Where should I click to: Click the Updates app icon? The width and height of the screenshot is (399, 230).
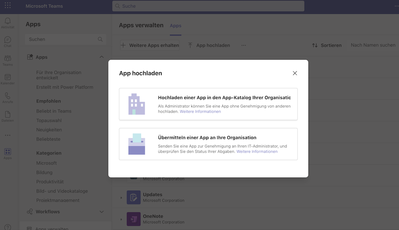(134, 197)
